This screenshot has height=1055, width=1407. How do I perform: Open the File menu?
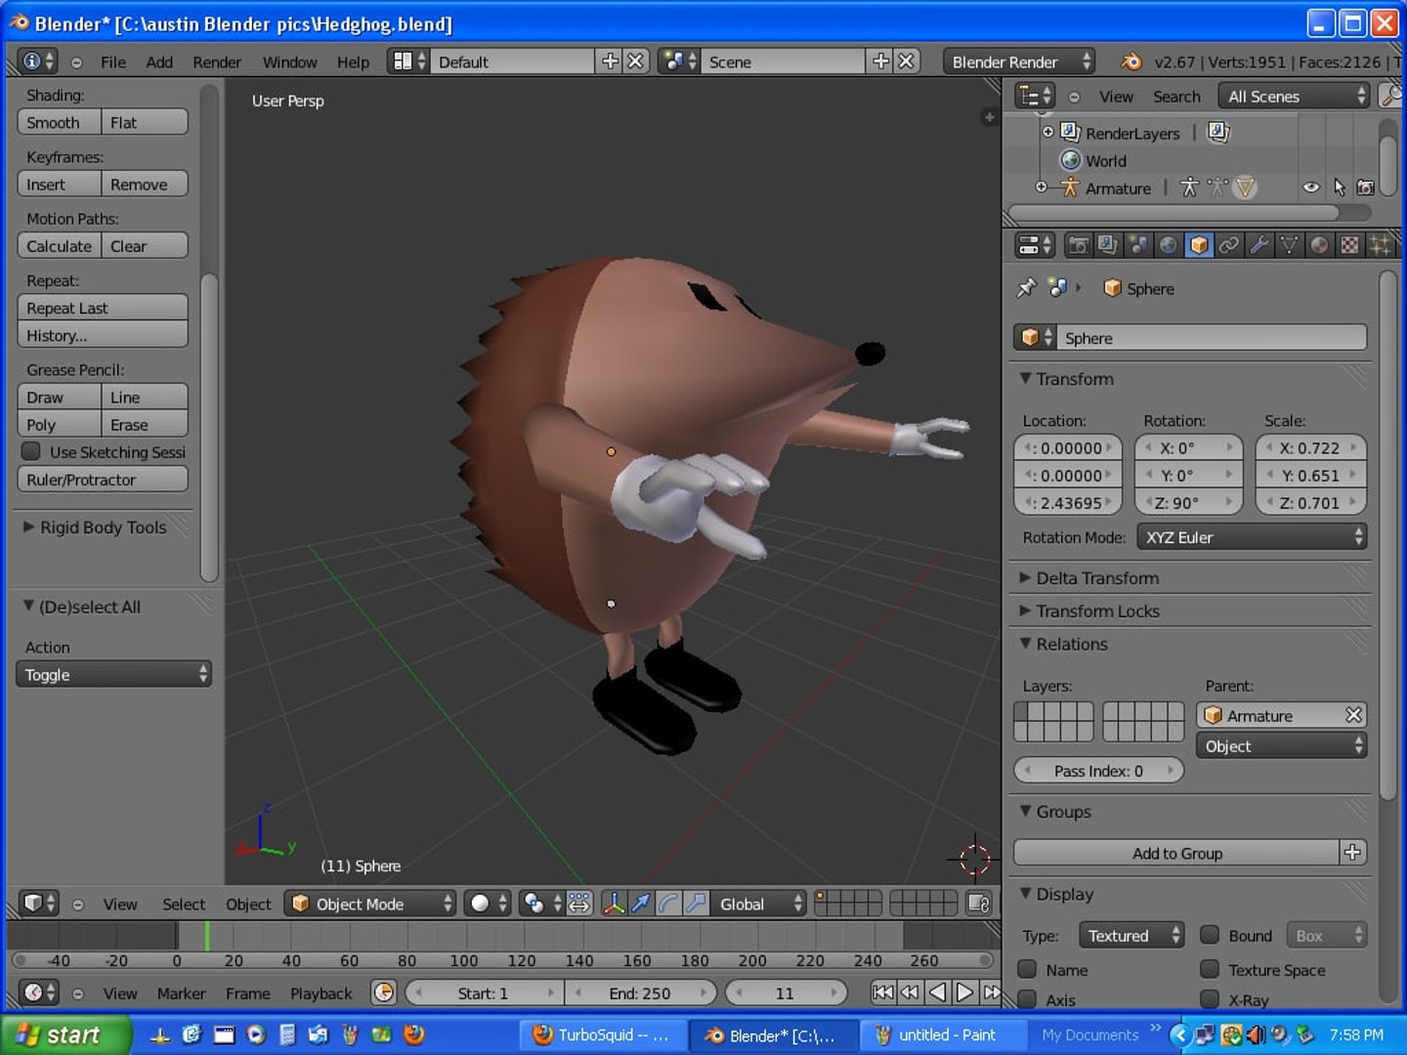tap(113, 62)
